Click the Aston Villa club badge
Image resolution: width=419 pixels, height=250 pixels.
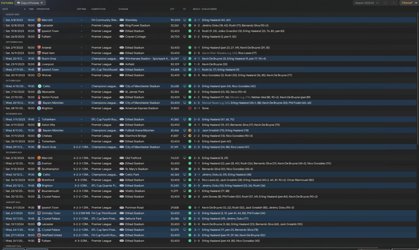point(39,125)
